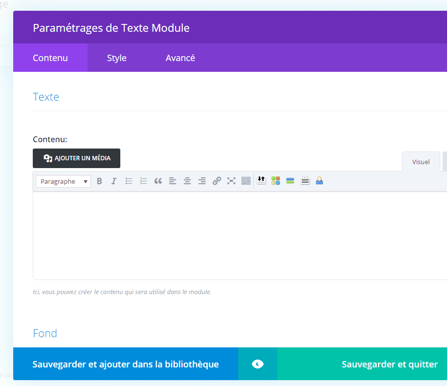
Task: Click the AJOUTER UN MÉDIA button
Action: [x=76, y=158]
